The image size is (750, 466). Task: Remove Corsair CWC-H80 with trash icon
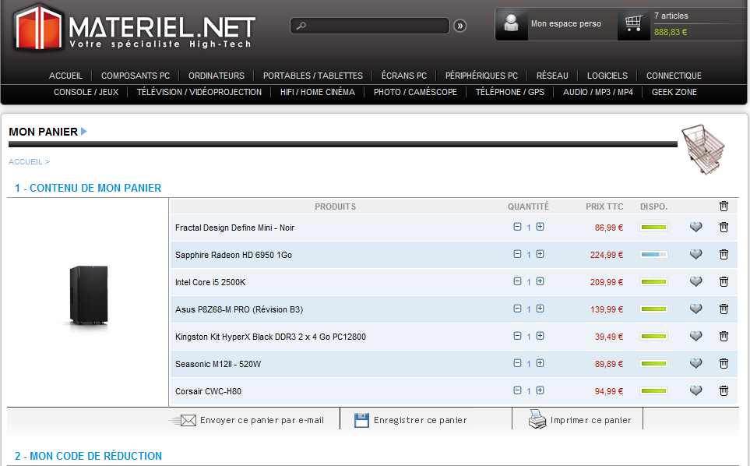click(724, 391)
